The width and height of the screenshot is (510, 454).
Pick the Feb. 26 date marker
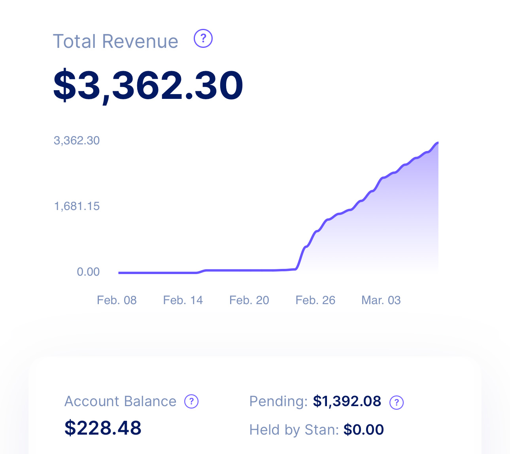(x=315, y=300)
